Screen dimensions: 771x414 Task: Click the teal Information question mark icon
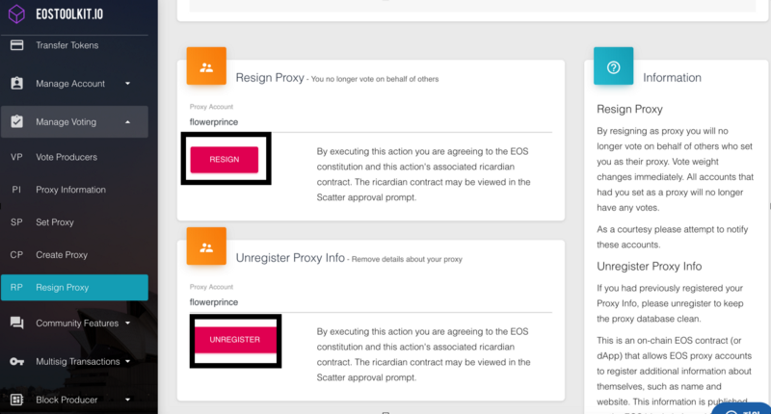click(x=614, y=67)
